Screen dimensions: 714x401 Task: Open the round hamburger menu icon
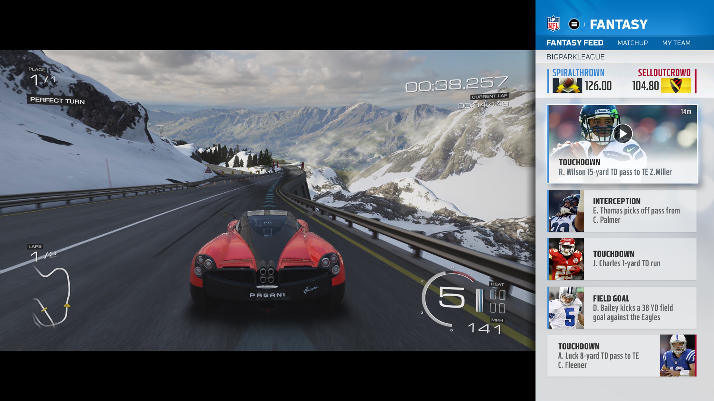pyautogui.click(x=574, y=24)
